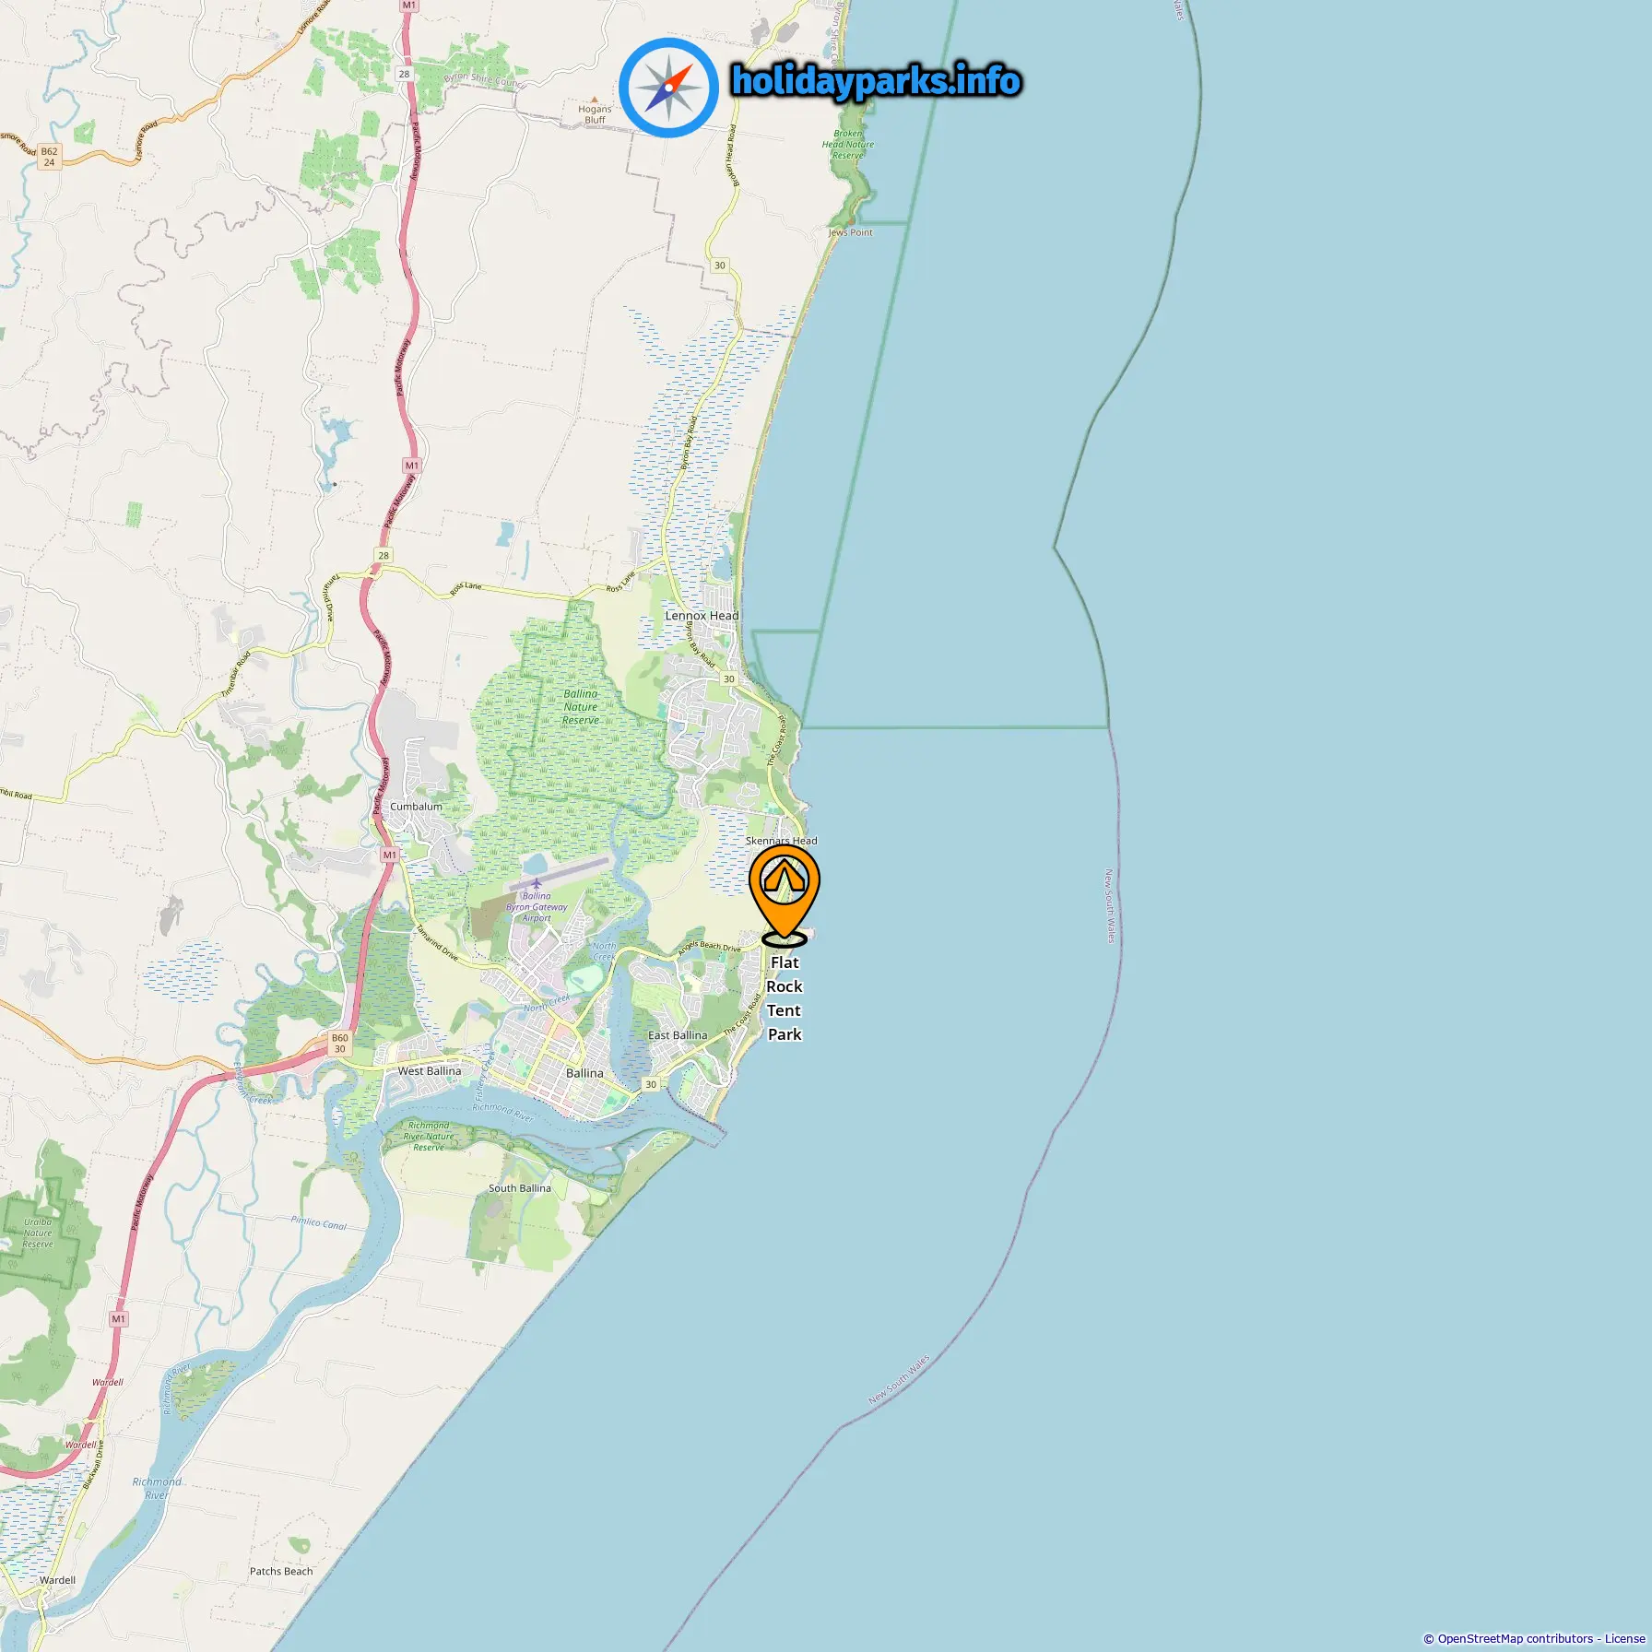Click the Ballina town label
Viewport: 1652px width, 1652px height.
point(584,1073)
